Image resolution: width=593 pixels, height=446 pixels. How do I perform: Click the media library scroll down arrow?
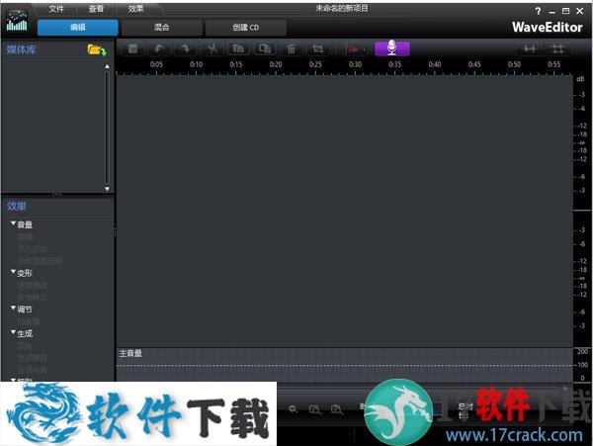[107, 189]
